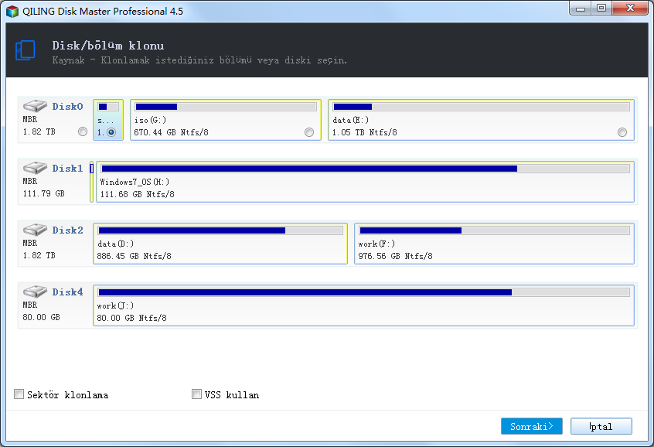Screen dimensions: 654x447
Task: Click the work (J:) usage bar
Action: point(363,292)
